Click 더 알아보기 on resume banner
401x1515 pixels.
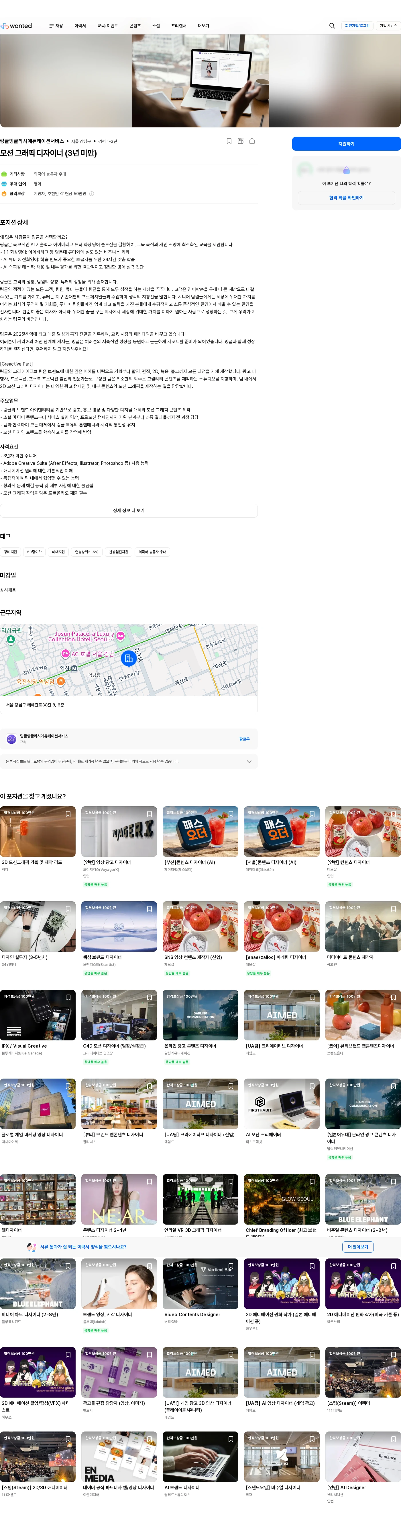point(357,1247)
